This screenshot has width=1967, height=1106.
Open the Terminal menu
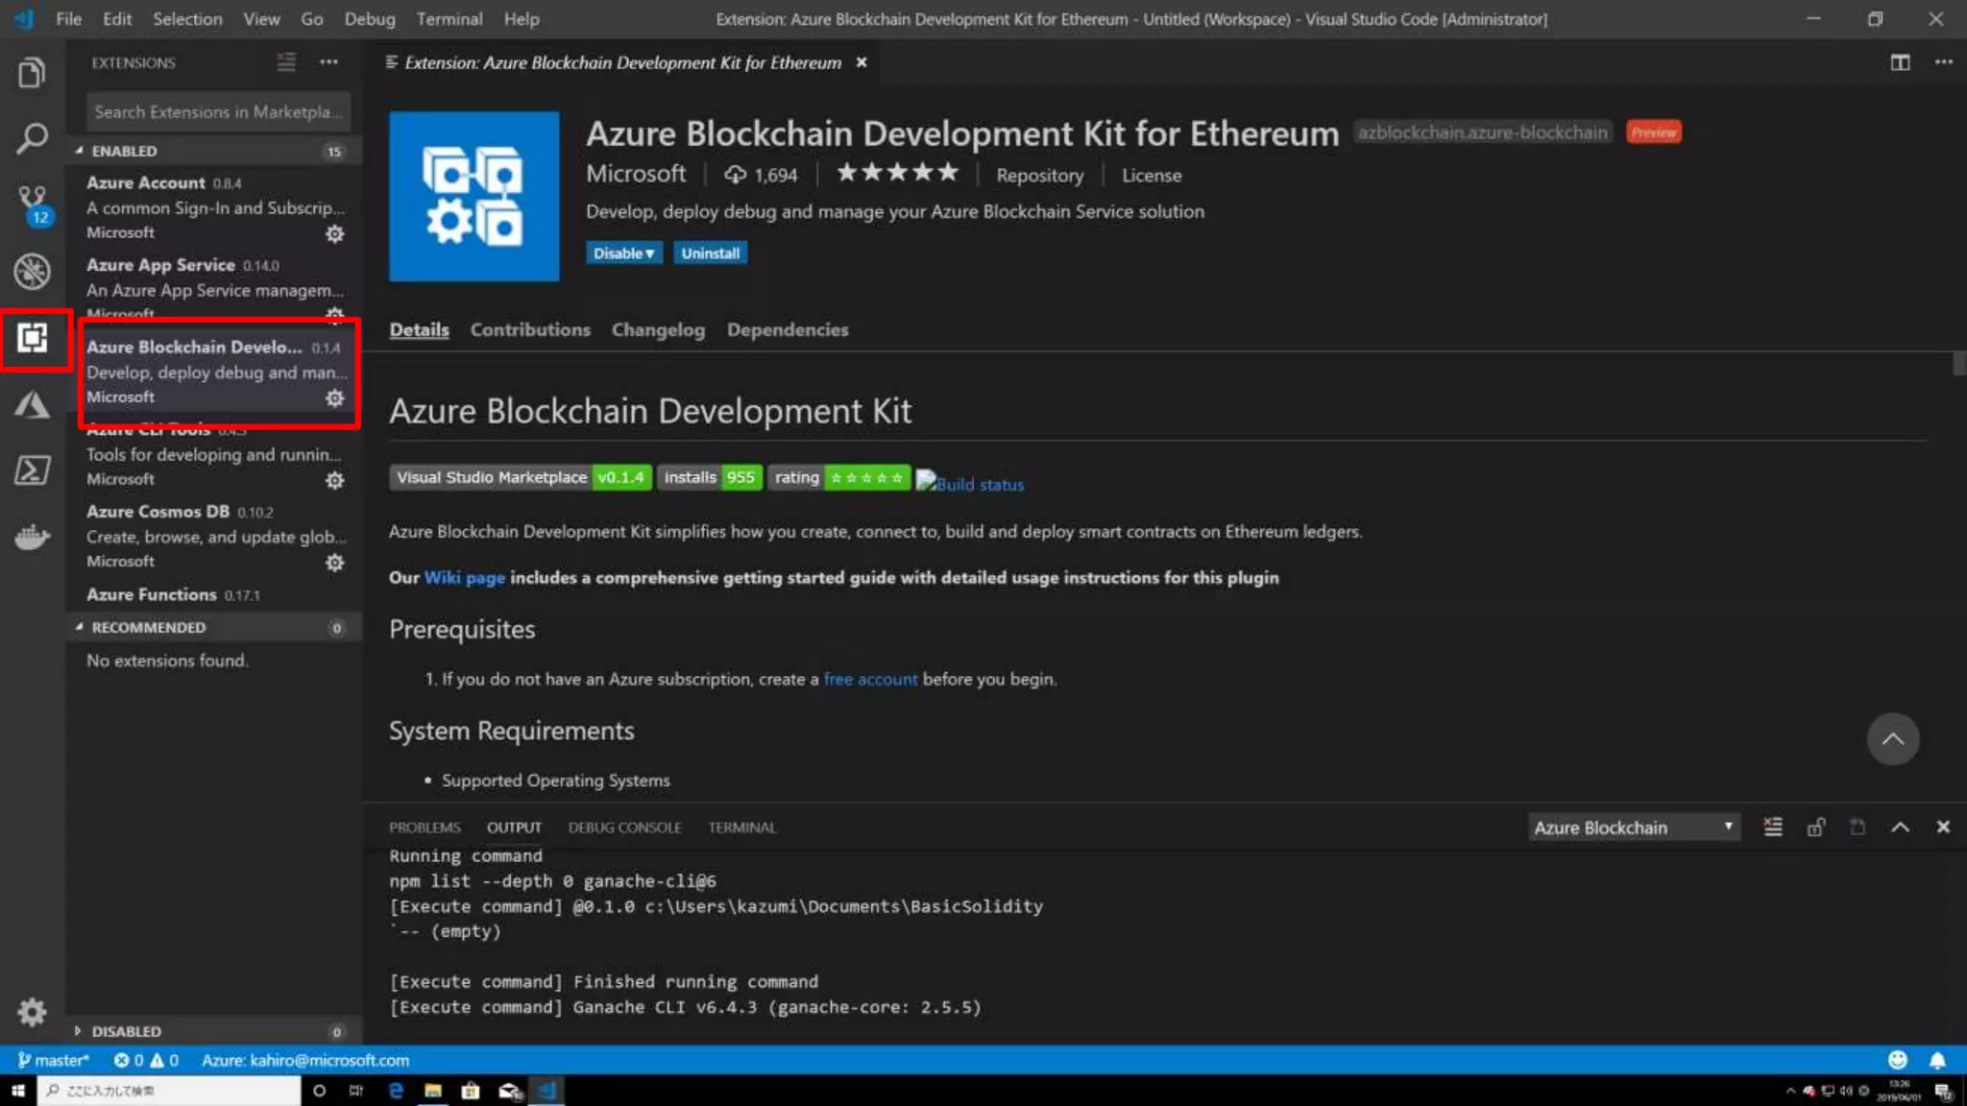coord(449,19)
